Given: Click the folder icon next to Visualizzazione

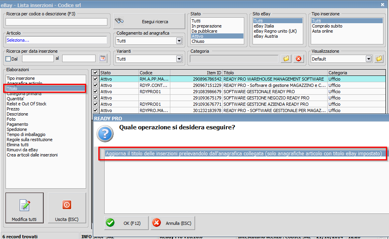Looking at the screenshot, I should click(379, 59).
